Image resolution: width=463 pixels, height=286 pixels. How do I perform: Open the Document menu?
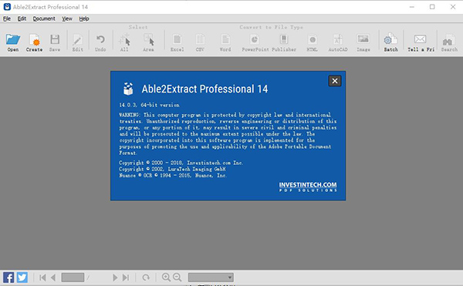(x=44, y=19)
